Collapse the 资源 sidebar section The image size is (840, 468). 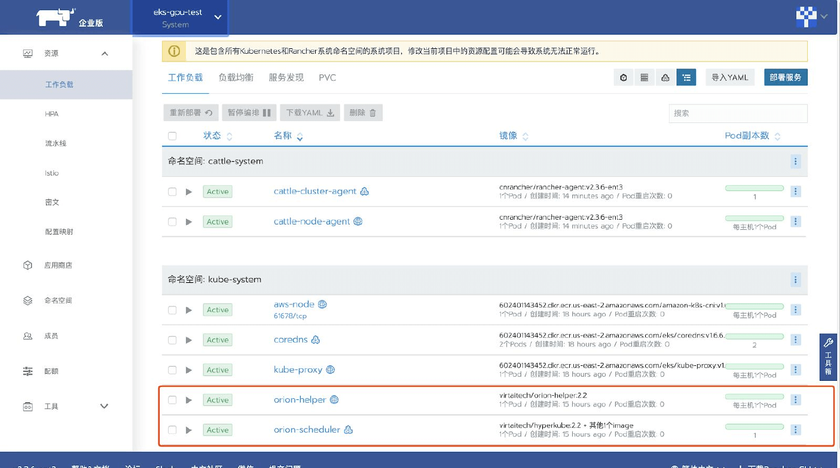105,54
